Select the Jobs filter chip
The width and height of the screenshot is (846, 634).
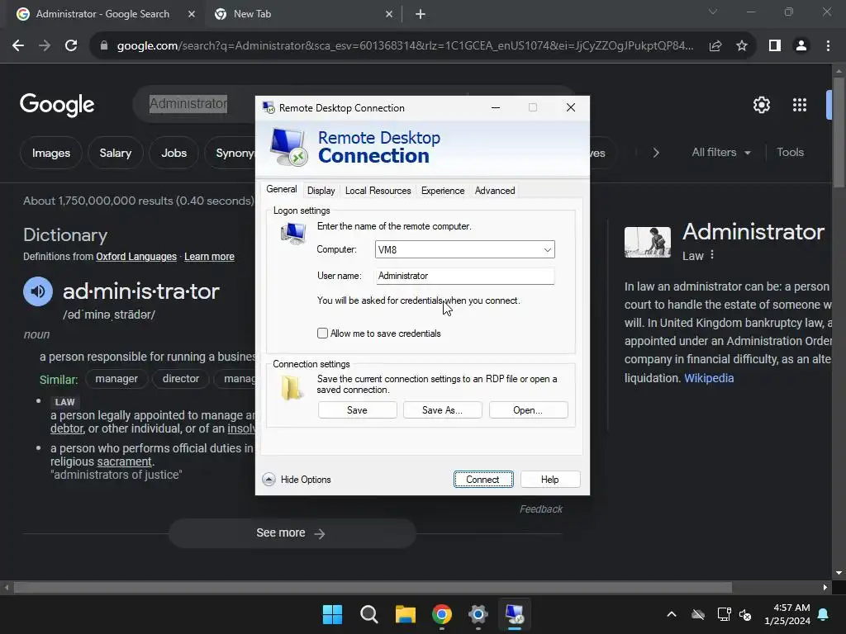point(173,153)
